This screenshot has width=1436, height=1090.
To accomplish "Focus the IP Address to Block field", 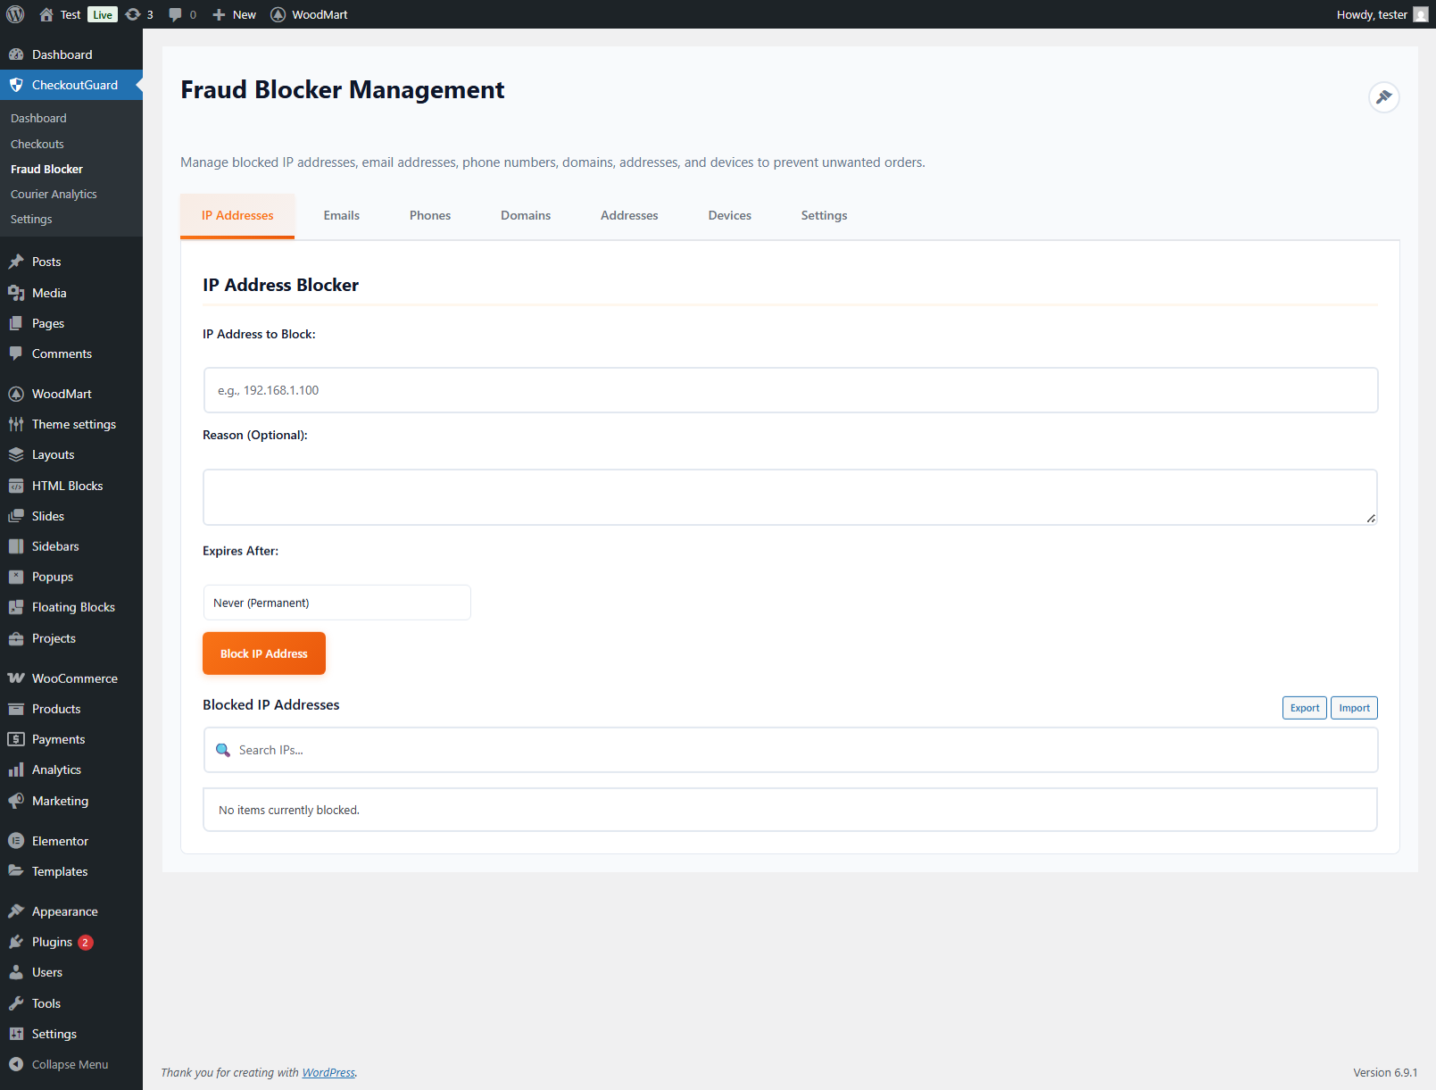I will pos(791,390).
